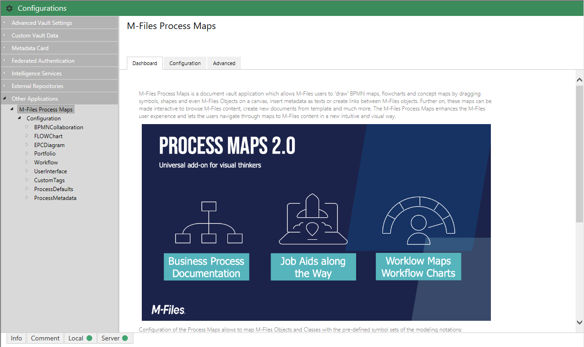This screenshot has width=584, height=347.
Task: Select the M-Files Process Maps tree item
Action: pos(46,110)
